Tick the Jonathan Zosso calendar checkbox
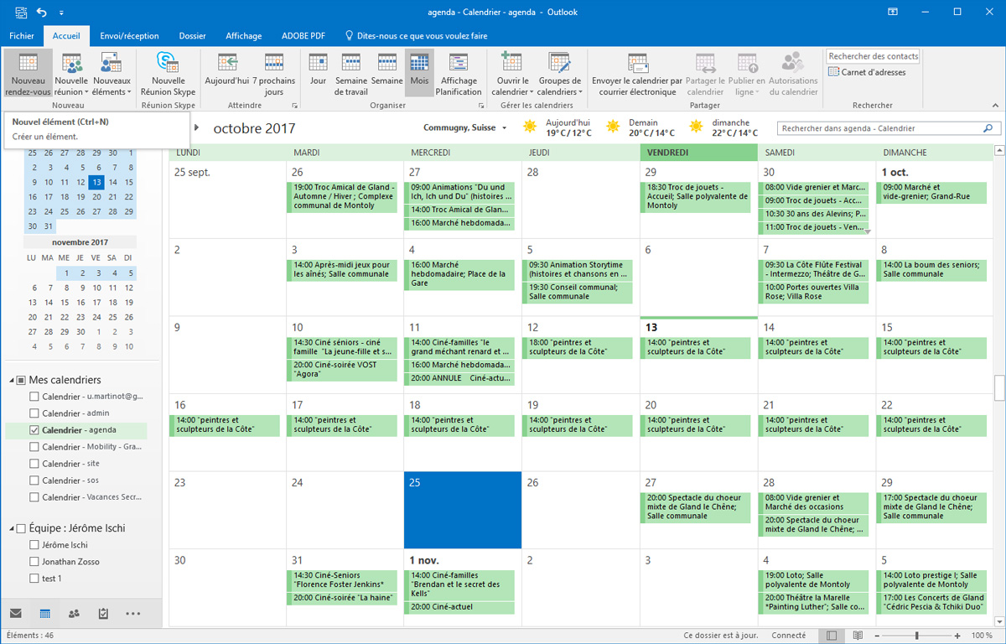 [34, 562]
